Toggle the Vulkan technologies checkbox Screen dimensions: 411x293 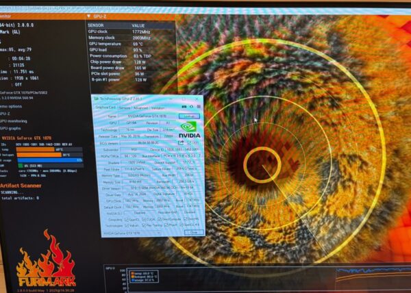tap(127, 225)
